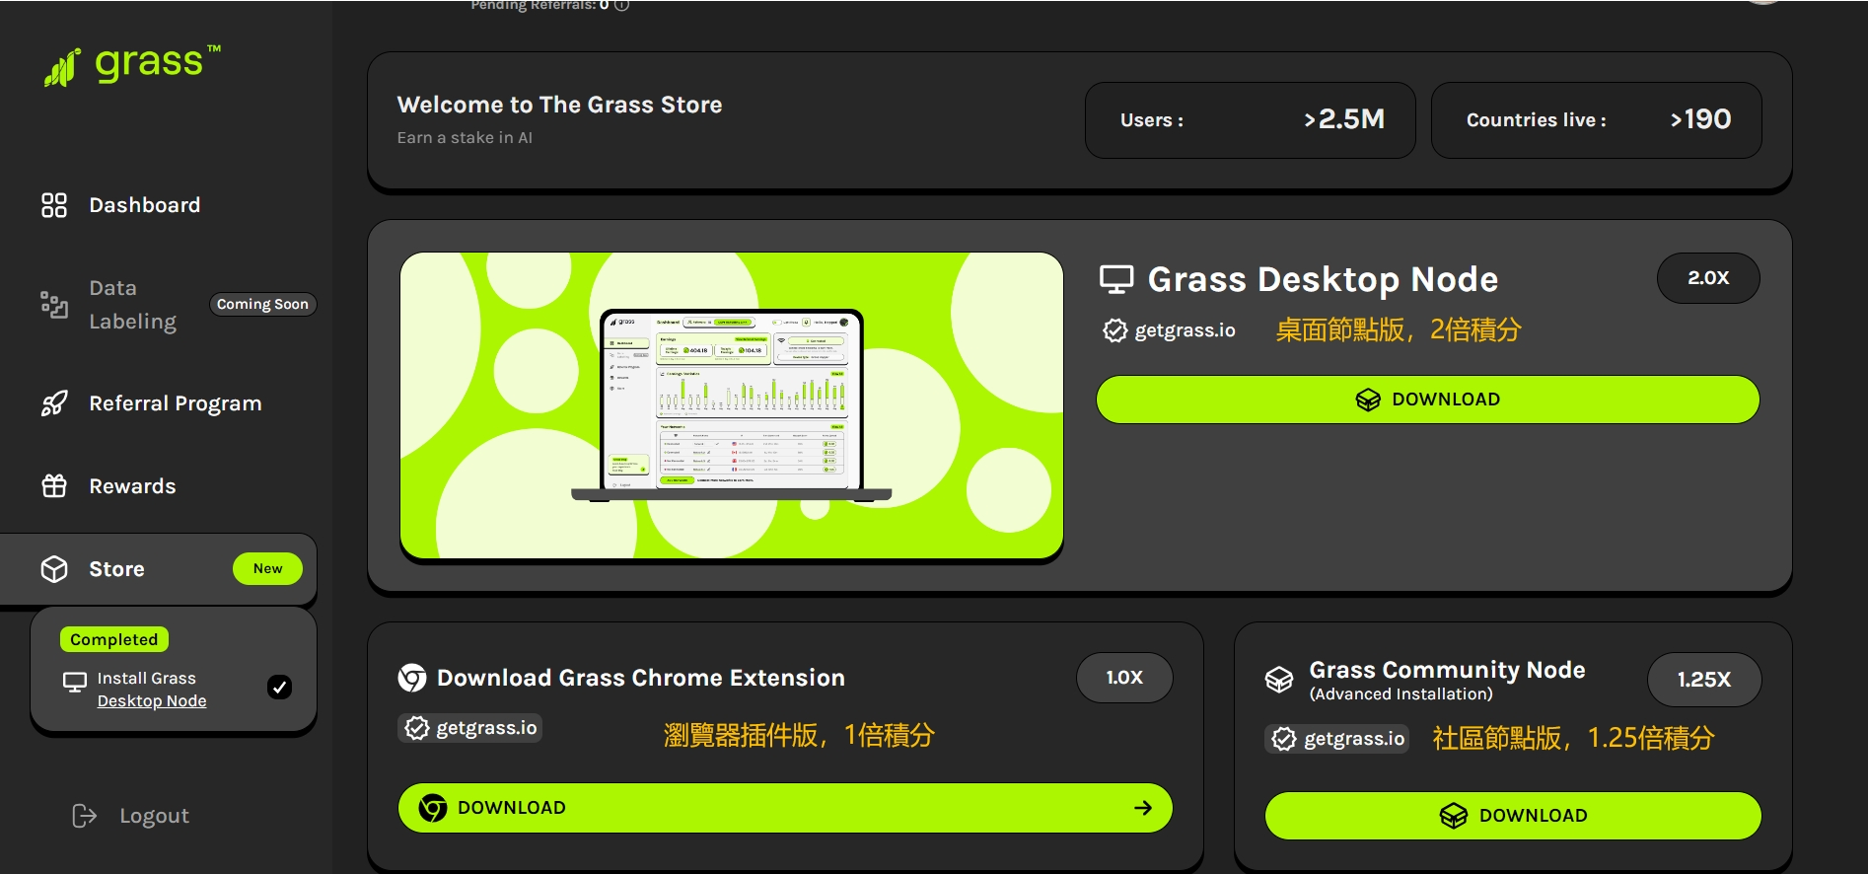This screenshot has width=1868, height=874.
Task: Click the Countries live >190 stat box
Action: coord(1596,120)
